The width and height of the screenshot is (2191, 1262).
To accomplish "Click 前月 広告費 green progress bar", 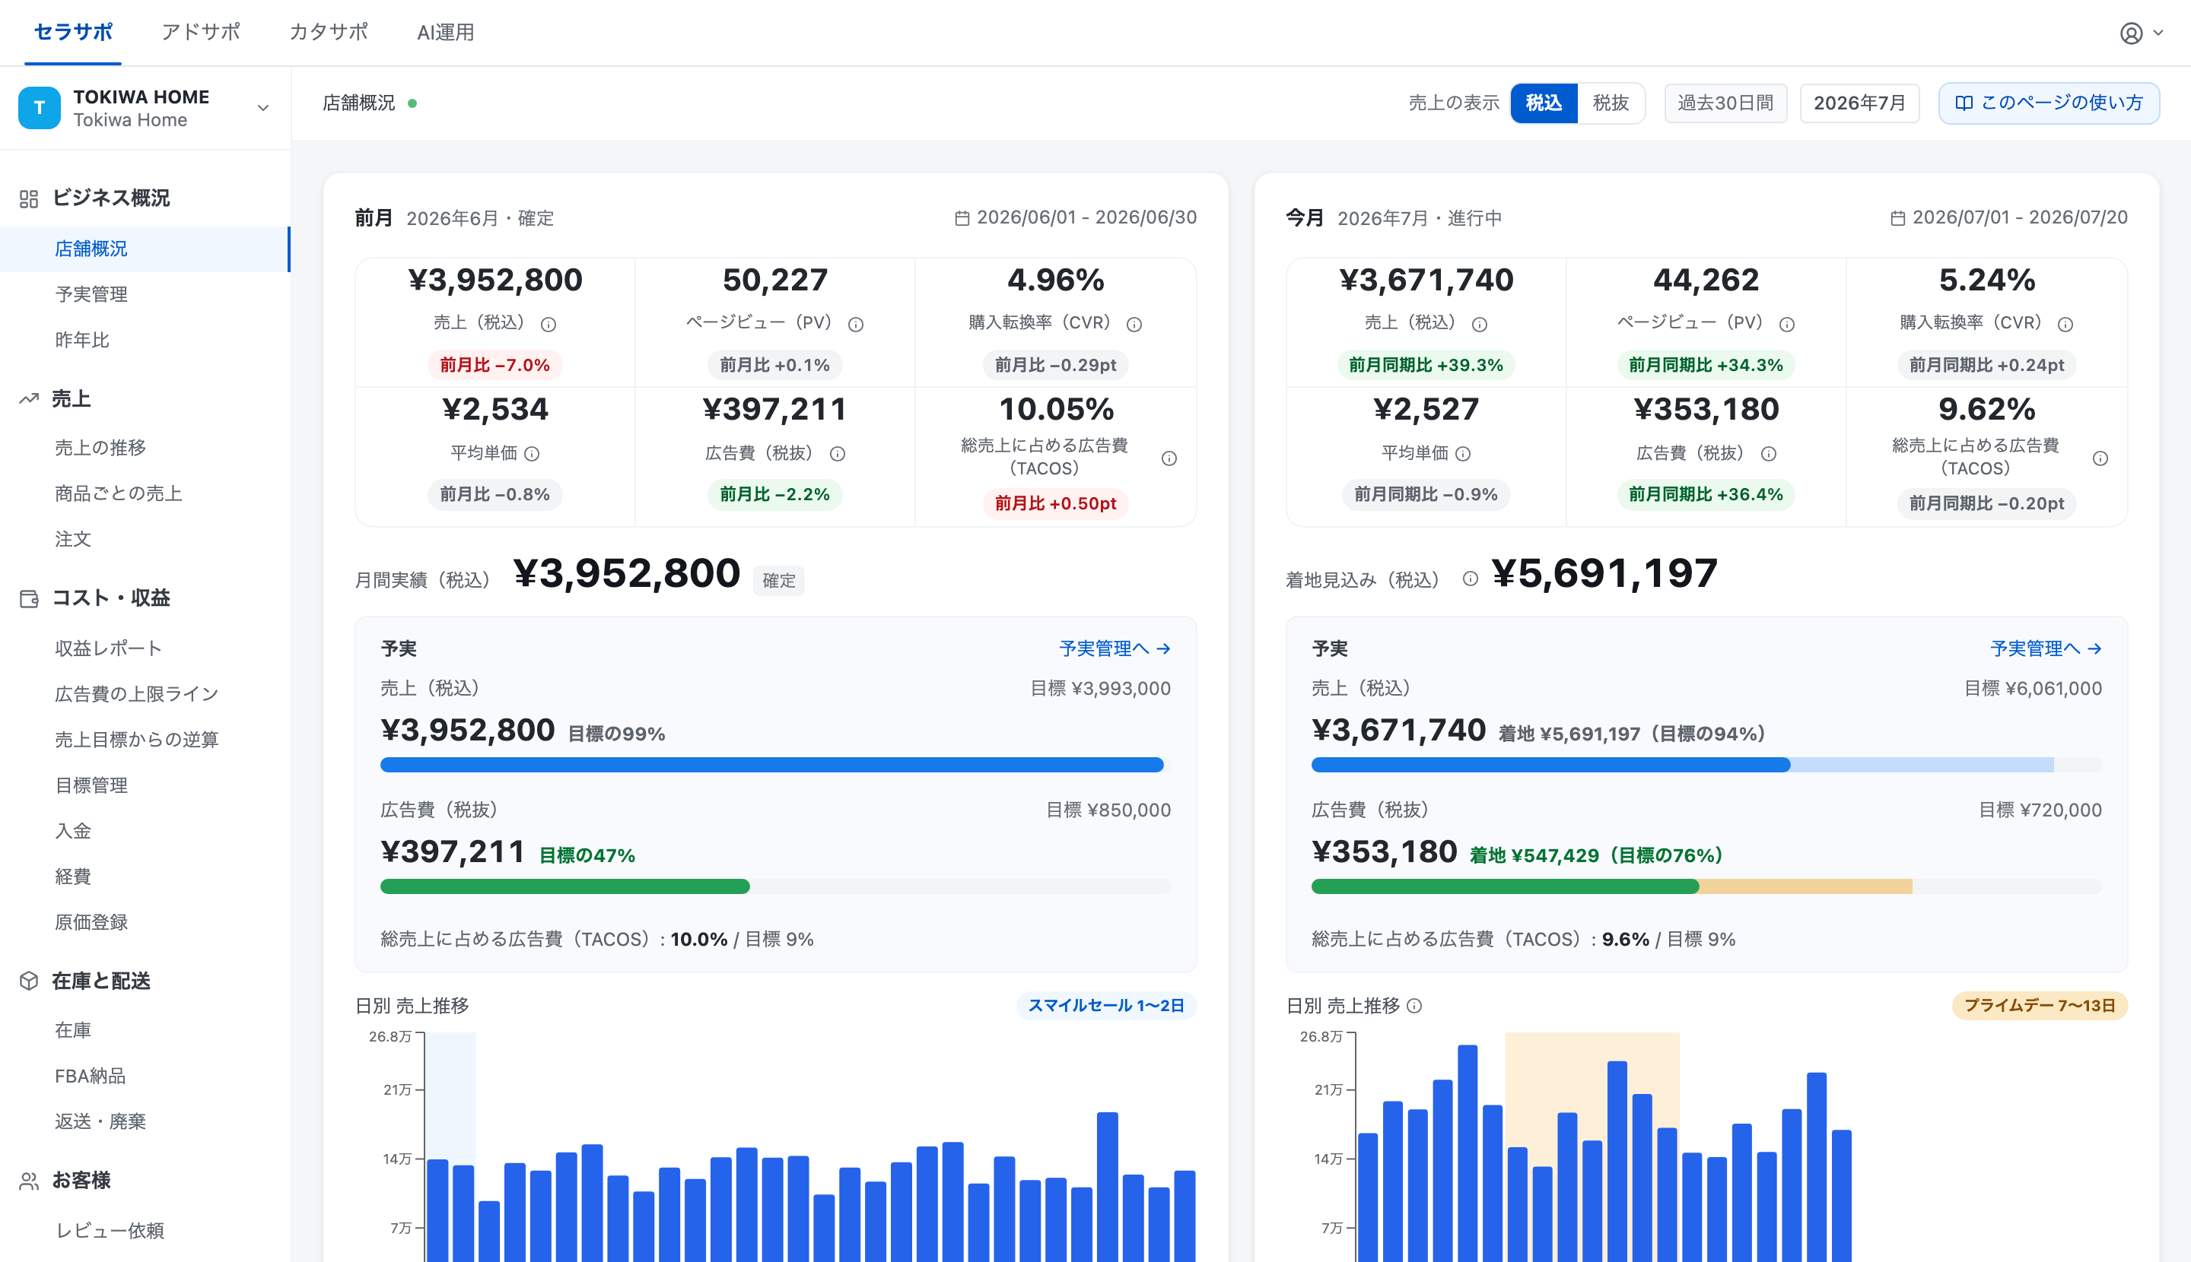I will click(564, 886).
